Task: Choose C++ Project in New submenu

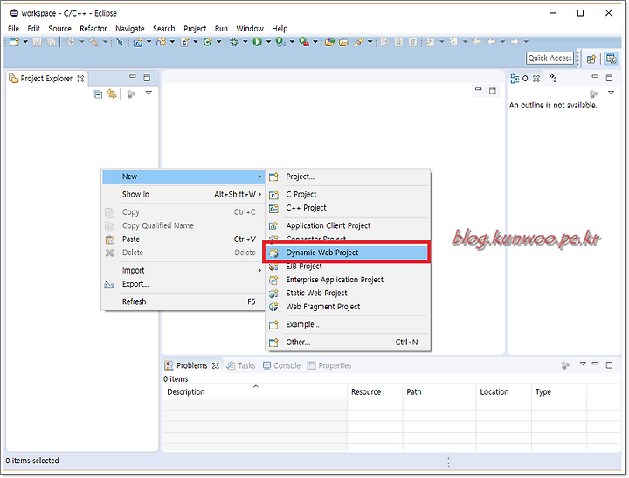Action: [x=347, y=208]
